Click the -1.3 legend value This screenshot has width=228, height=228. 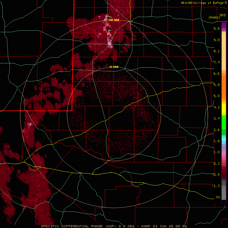point(216,186)
